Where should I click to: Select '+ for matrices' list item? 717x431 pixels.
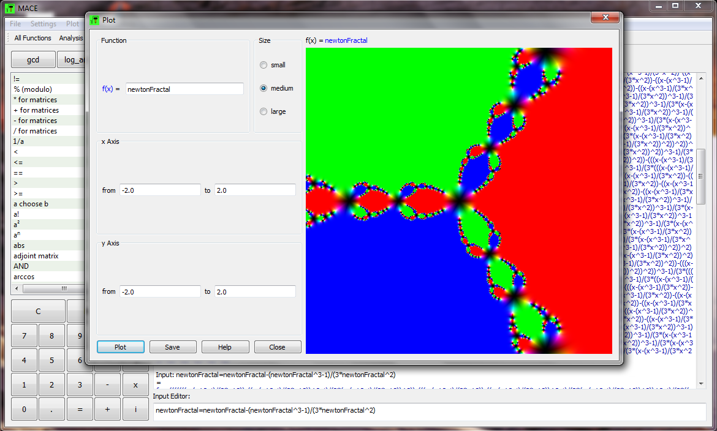click(x=48, y=110)
